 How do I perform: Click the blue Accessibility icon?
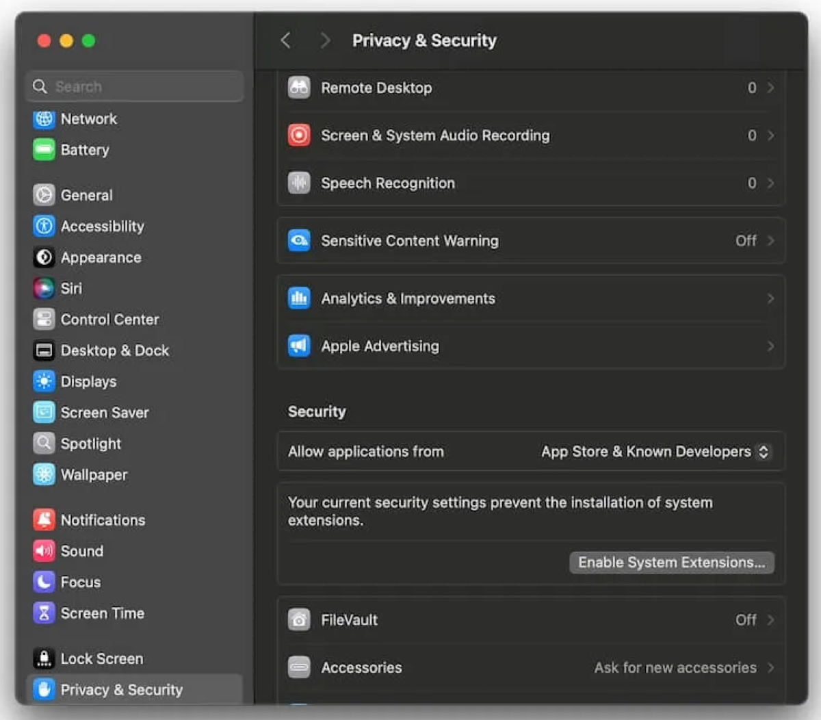pos(44,226)
